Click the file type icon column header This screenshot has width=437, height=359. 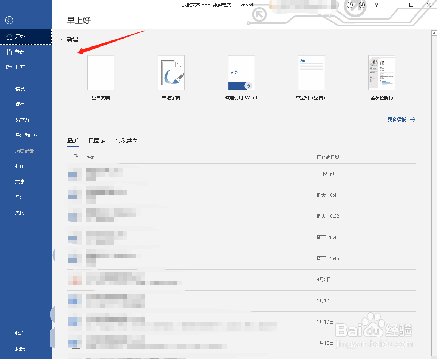pyautogui.click(x=76, y=157)
